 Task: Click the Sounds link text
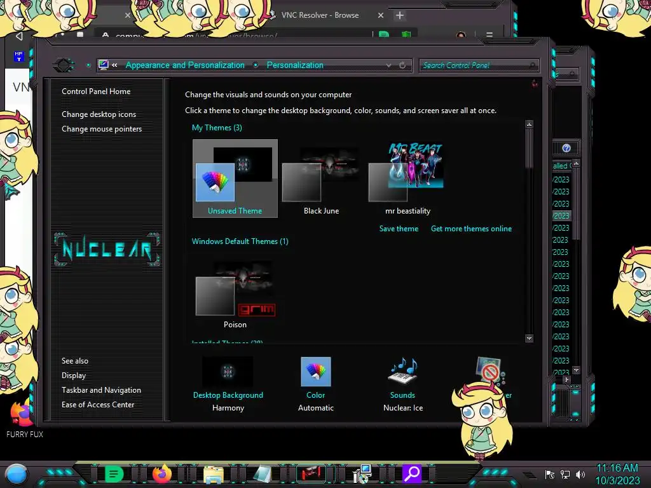[x=402, y=395]
